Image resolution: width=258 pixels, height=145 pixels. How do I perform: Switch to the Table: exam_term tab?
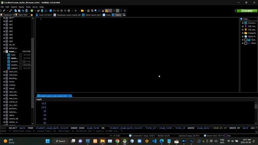point(92,15)
